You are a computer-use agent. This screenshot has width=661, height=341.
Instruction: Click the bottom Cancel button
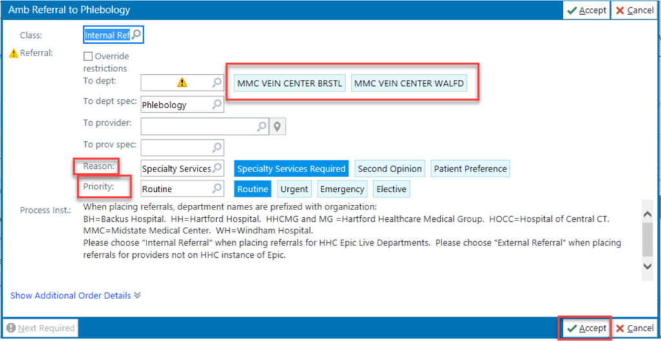(x=635, y=328)
